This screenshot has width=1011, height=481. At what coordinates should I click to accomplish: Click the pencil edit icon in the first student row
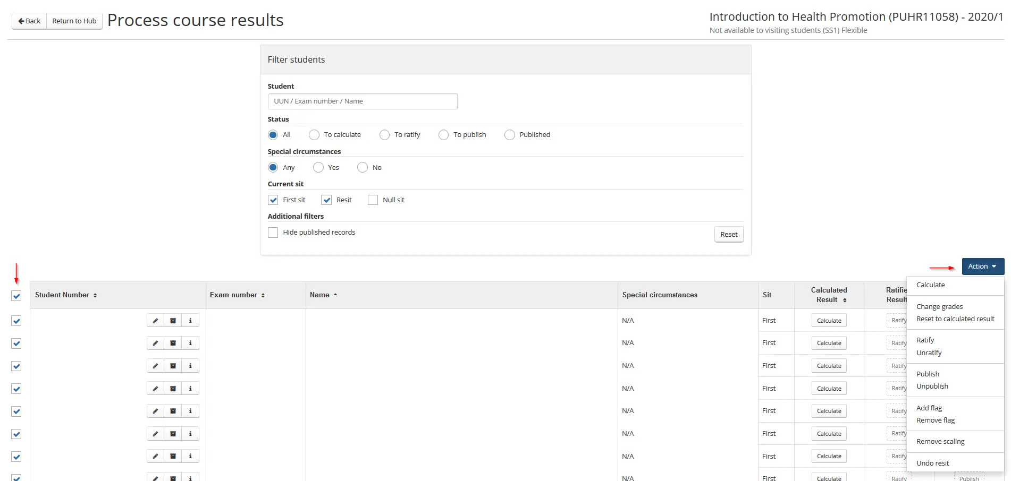(155, 321)
